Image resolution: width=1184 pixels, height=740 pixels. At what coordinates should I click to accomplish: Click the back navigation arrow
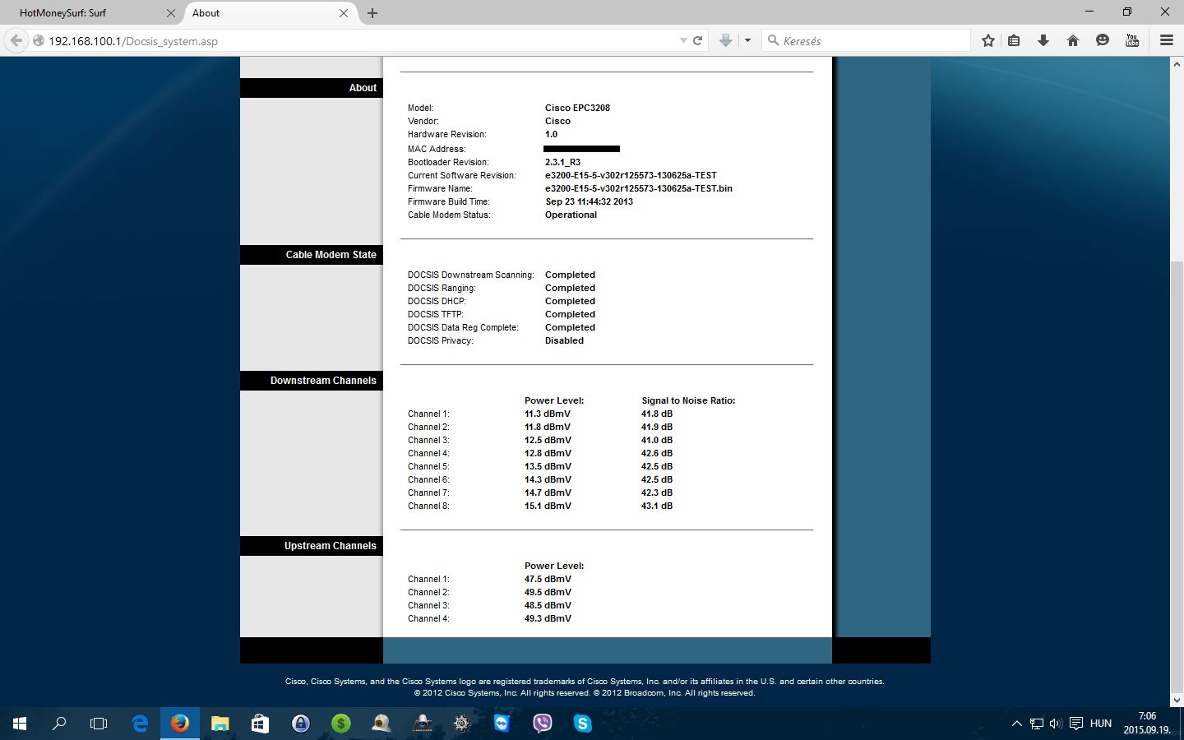[x=16, y=40]
